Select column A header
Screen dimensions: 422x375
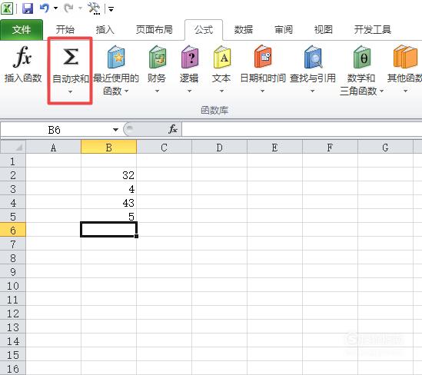coord(53,147)
